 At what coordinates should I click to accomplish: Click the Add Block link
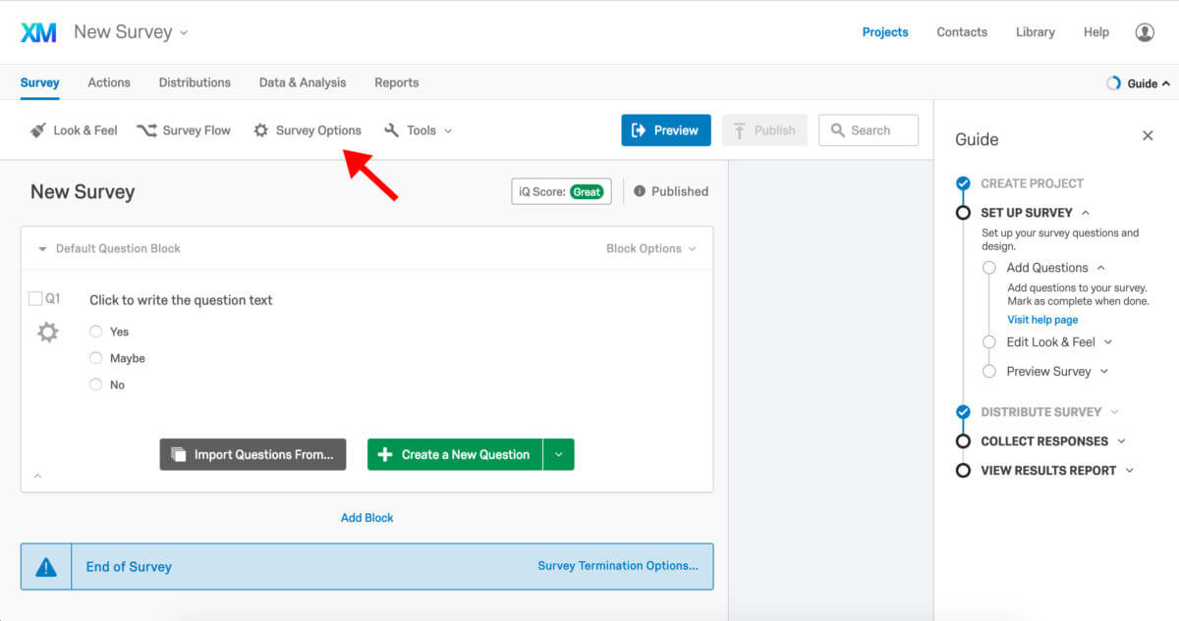coord(367,518)
